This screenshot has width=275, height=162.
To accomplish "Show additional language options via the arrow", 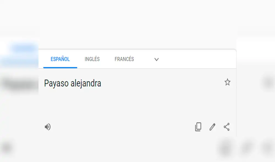I will (156, 59).
